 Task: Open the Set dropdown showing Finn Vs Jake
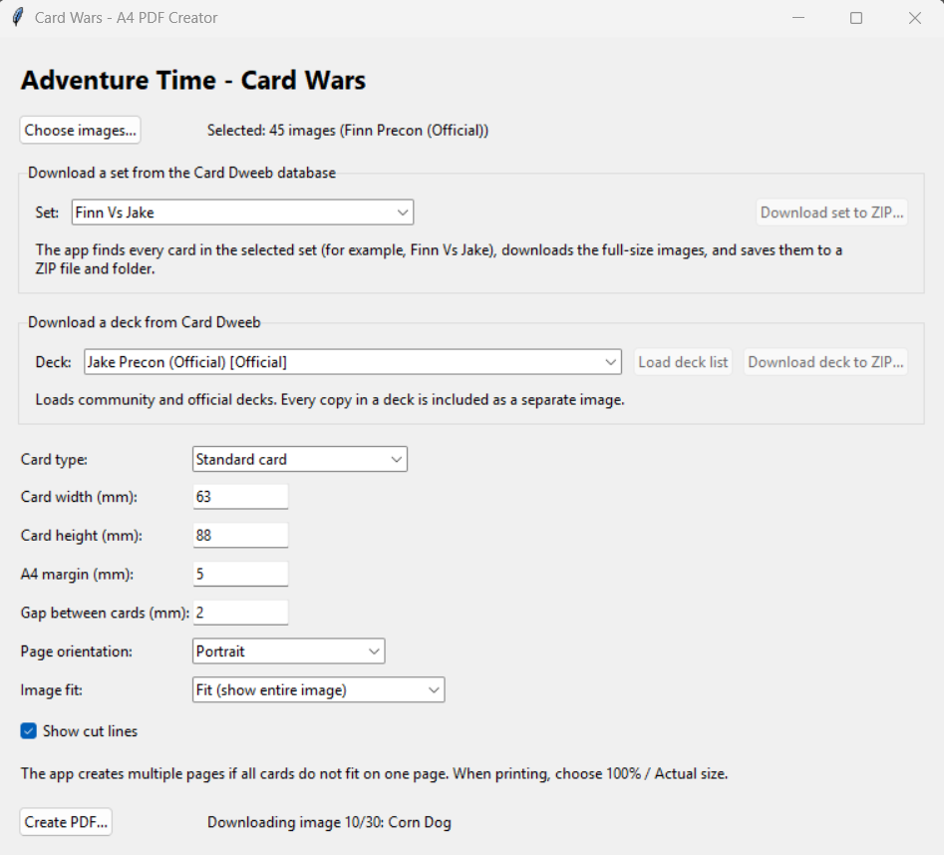tap(242, 213)
